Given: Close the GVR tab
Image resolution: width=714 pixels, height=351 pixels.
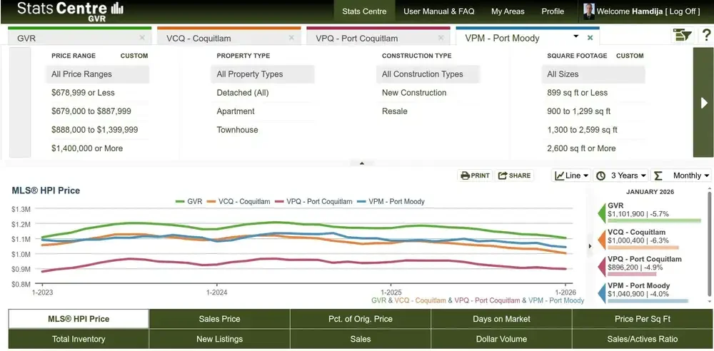Looking at the screenshot, I should [142, 38].
